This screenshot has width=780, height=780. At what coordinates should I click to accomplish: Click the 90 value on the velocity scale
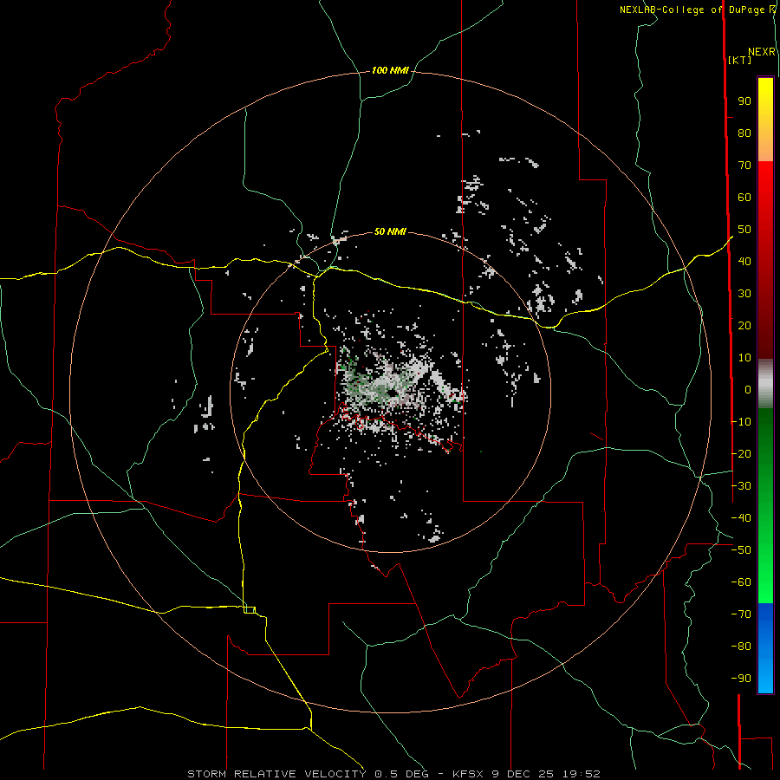(x=744, y=101)
